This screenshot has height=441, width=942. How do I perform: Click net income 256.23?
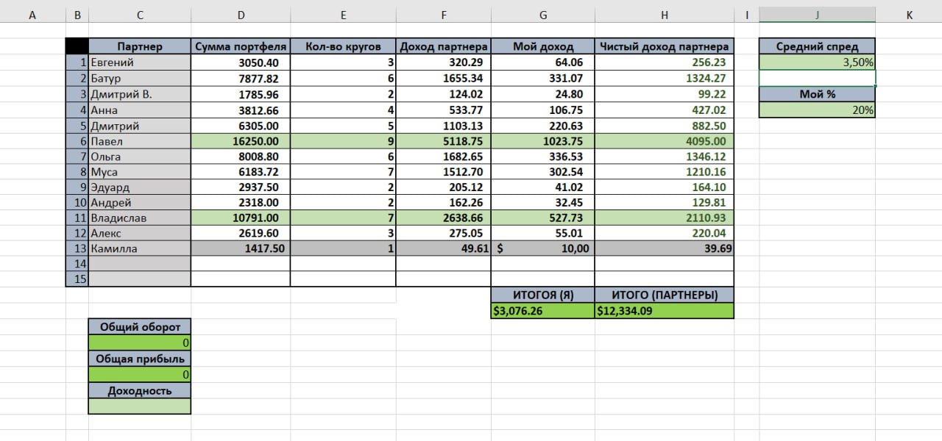point(664,62)
